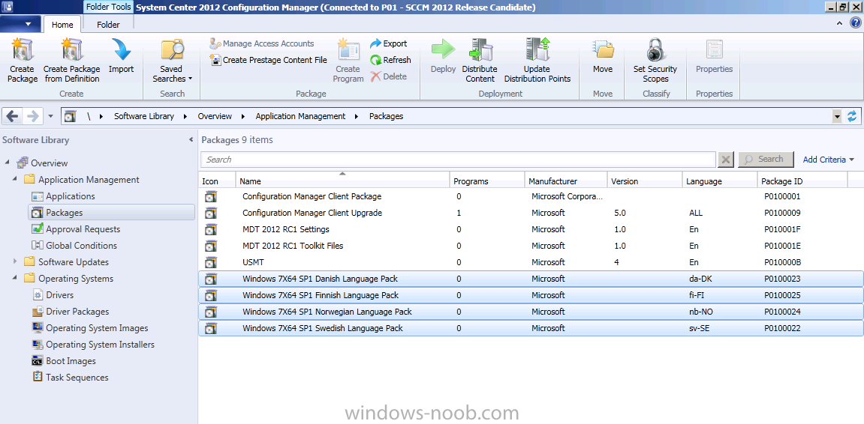Expand the Software Updates tree node
This screenshot has width=864, height=424.
(x=15, y=261)
